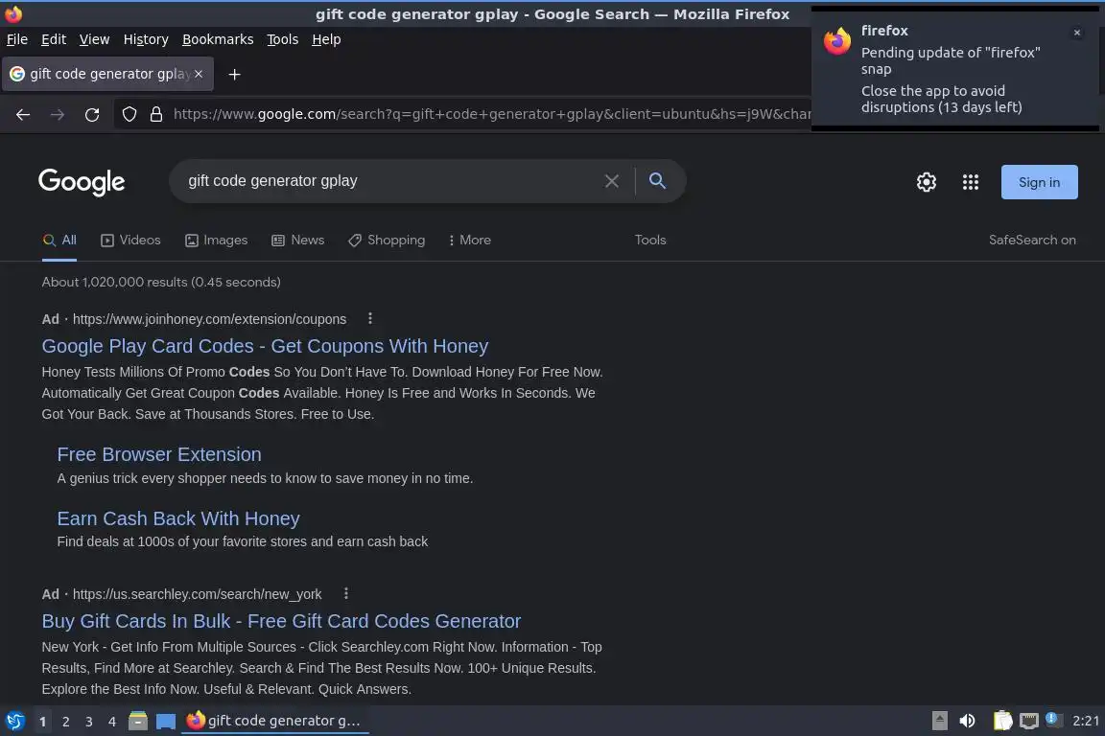
Task: Open the Tools menu in menu bar
Action: click(283, 39)
